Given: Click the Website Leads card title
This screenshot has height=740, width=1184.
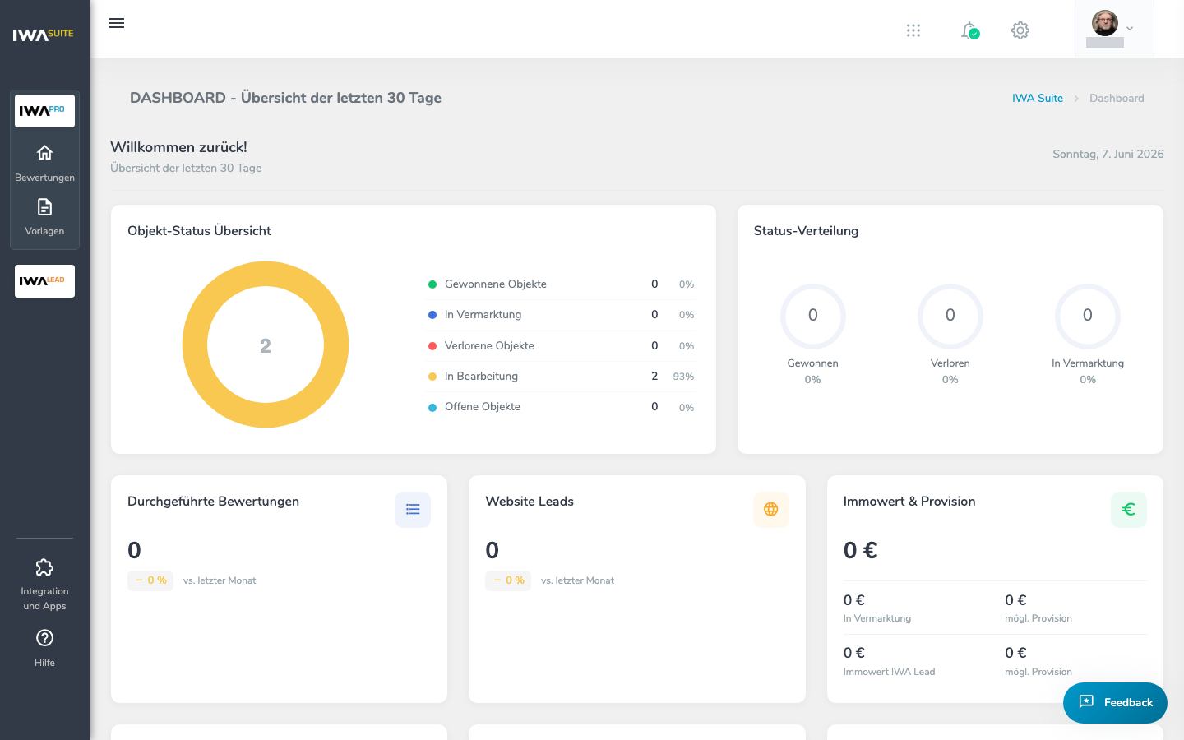Looking at the screenshot, I should tap(530, 502).
